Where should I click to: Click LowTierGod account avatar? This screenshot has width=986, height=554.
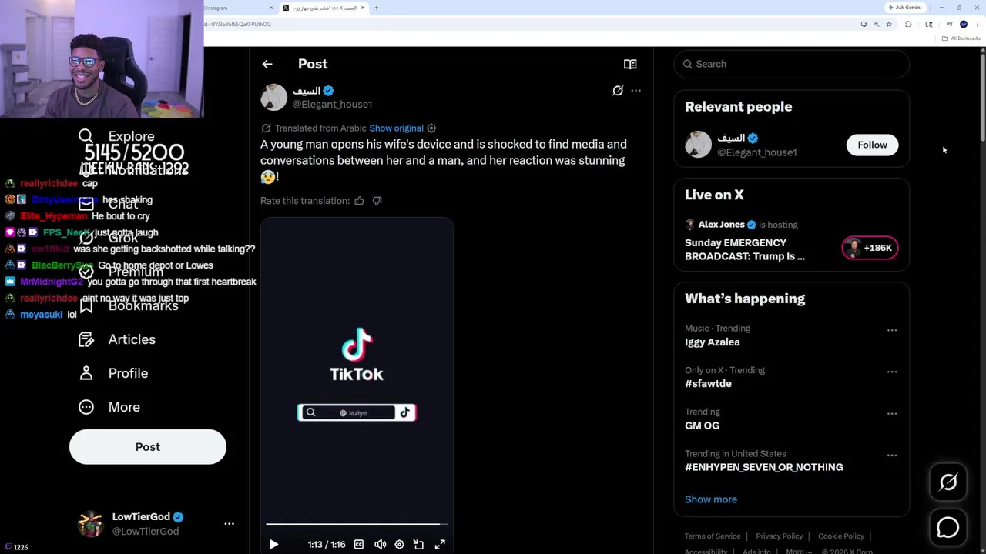(91, 523)
